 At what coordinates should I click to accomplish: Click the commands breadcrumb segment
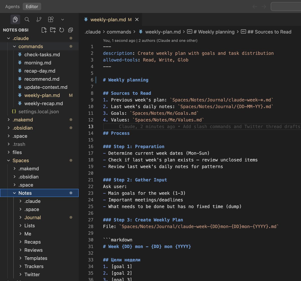coord(119,32)
